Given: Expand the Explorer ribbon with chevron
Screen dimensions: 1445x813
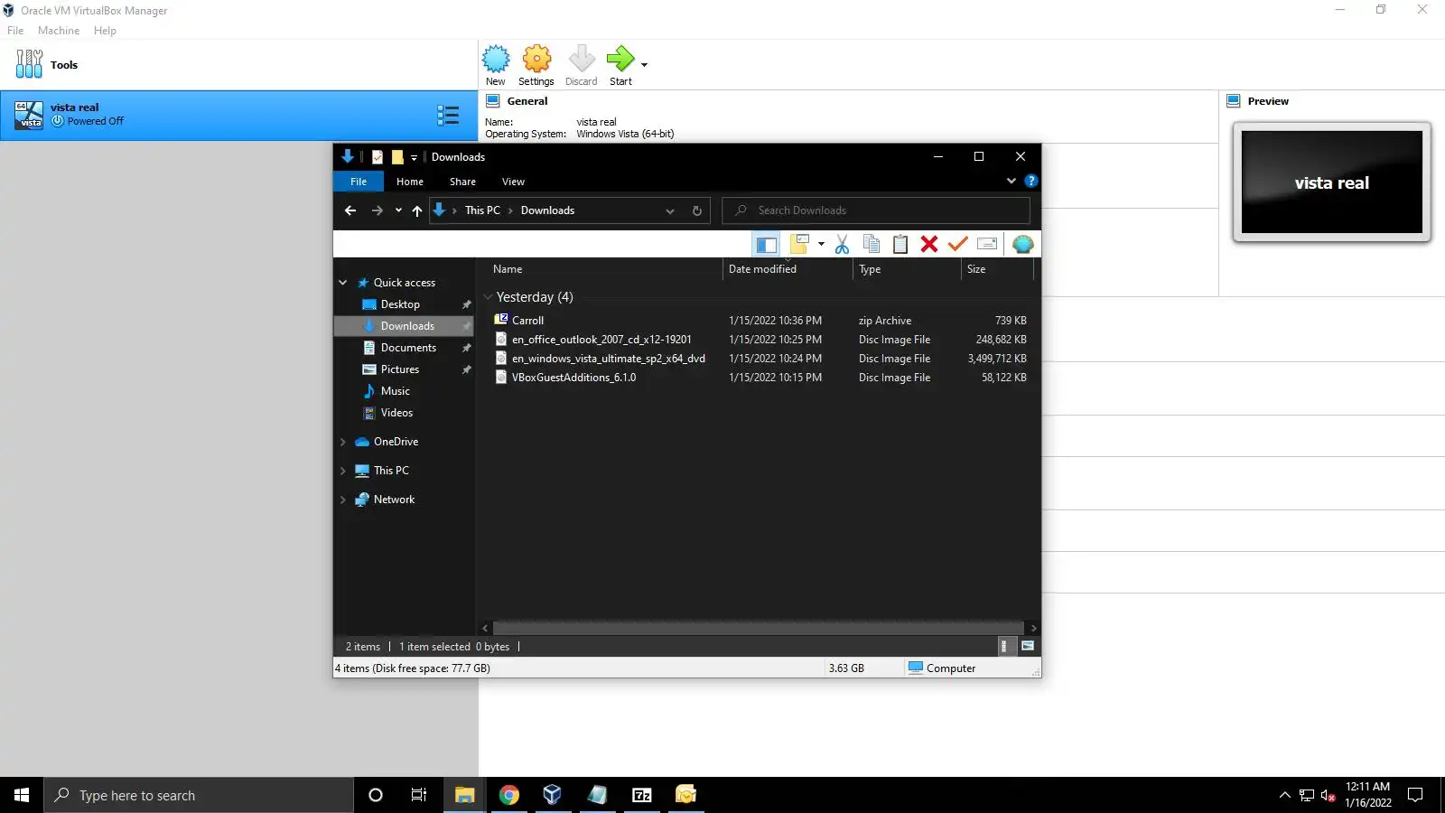Looking at the screenshot, I should click(x=1011, y=181).
